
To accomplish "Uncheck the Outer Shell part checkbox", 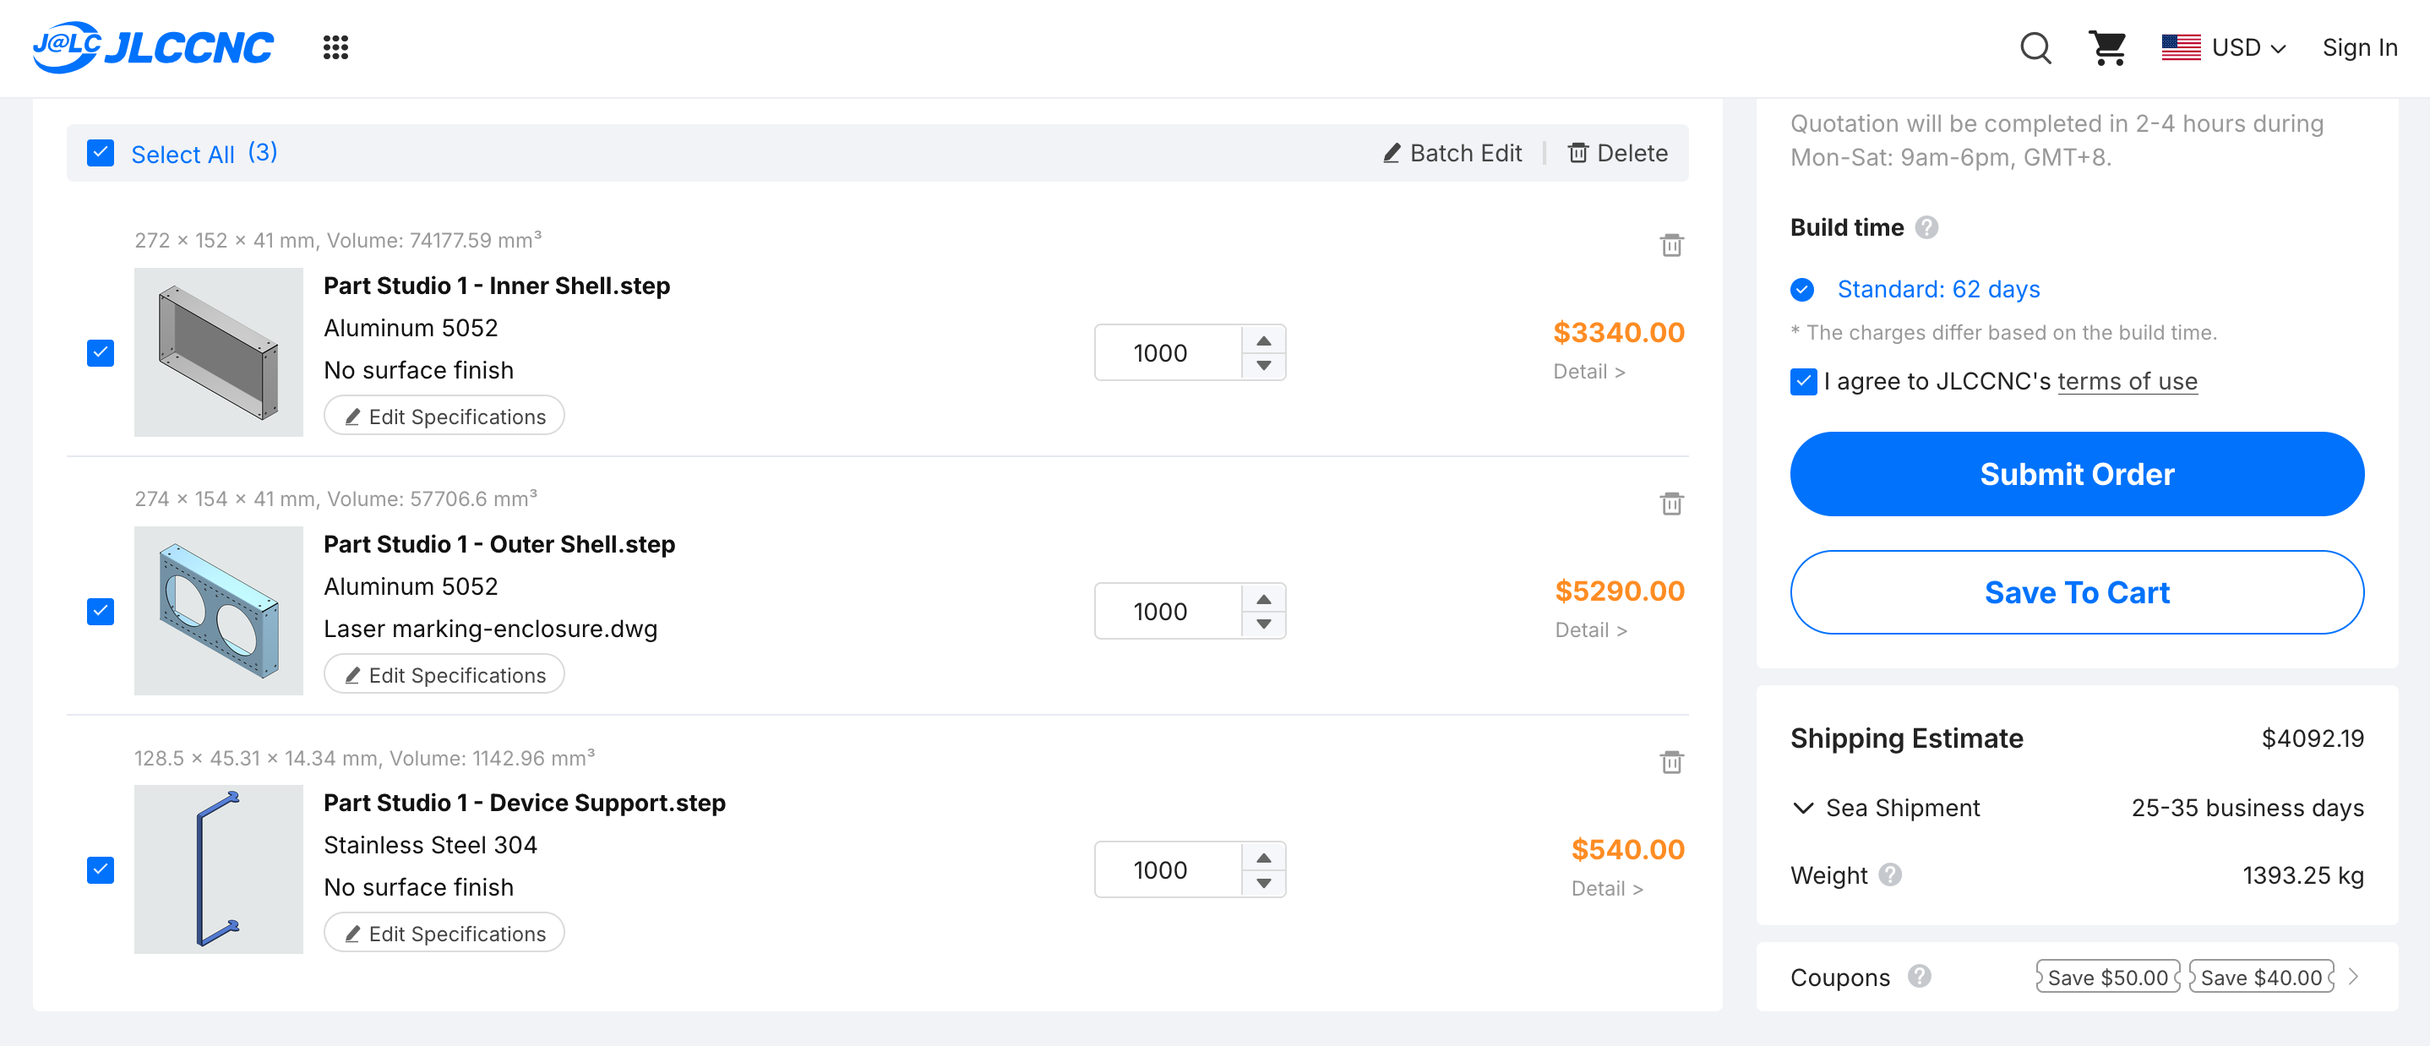I will [100, 611].
